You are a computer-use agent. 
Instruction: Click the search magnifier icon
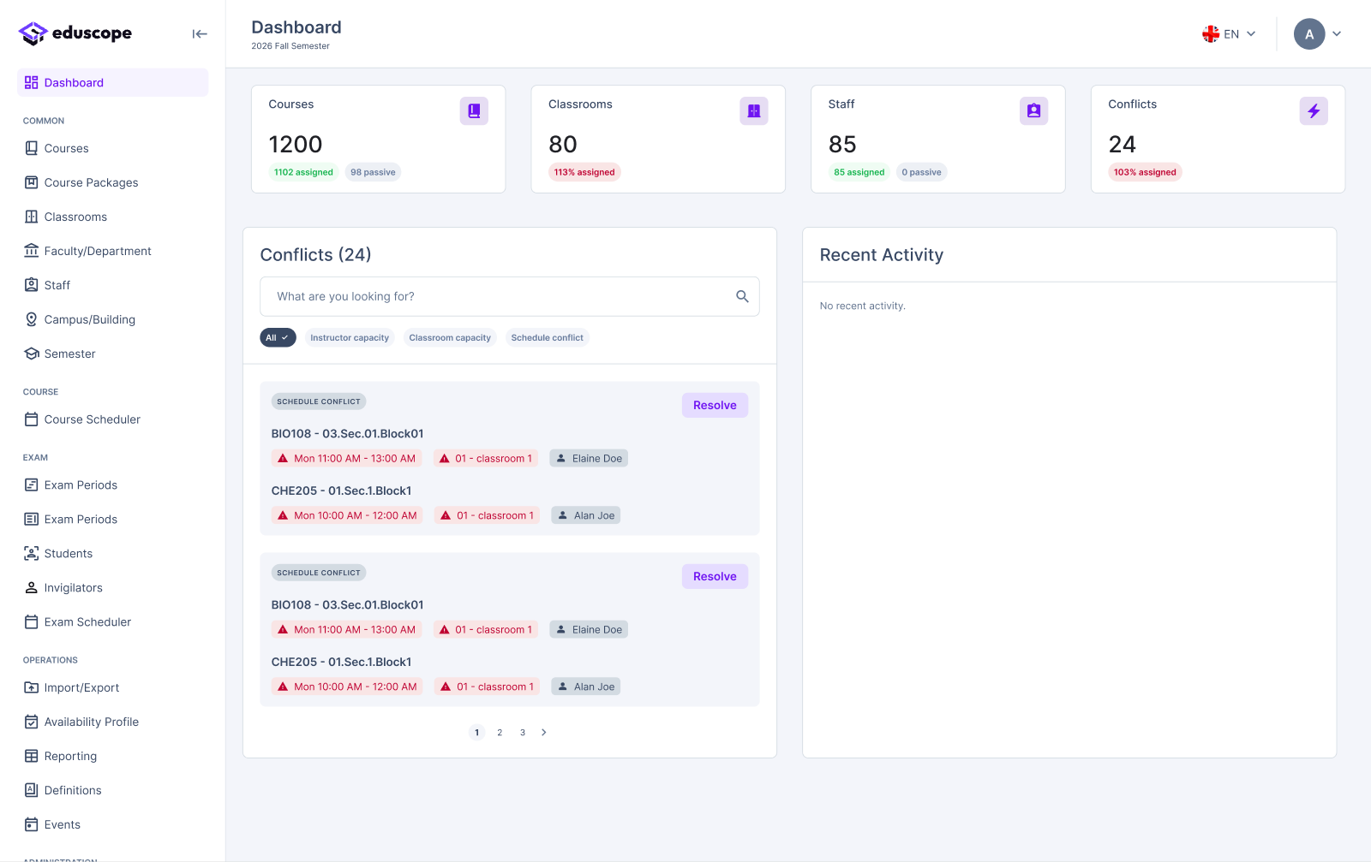point(742,296)
